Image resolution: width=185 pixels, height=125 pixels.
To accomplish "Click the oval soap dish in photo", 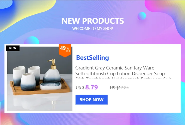I will tap(51, 86).
